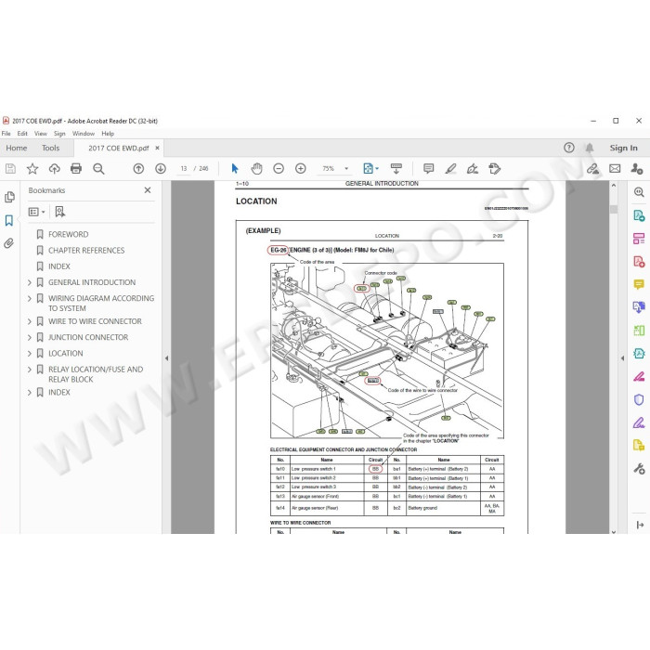The image size is (650, 650).
Task: Expand WIRING DIAGRAM ACCORDING TO SYSTEM bookmark
Action: 30,298
